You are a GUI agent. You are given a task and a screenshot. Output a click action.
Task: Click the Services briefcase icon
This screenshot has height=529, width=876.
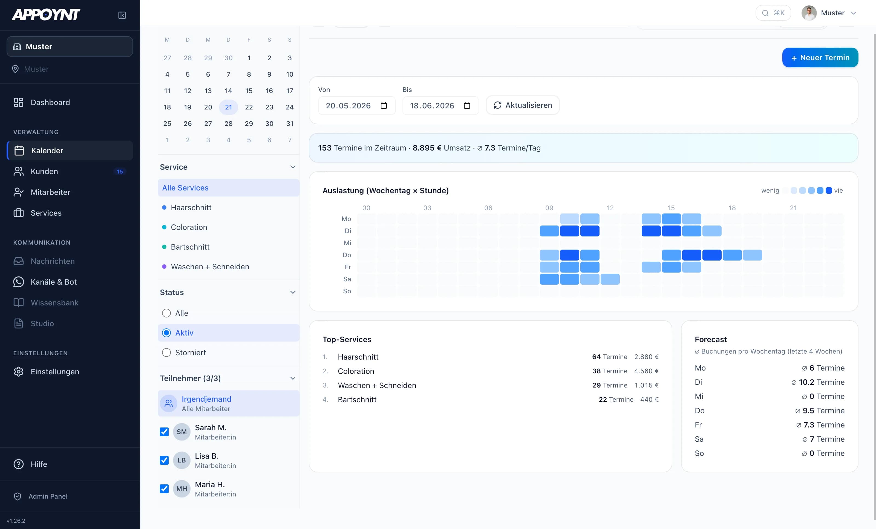click(19, 213)
